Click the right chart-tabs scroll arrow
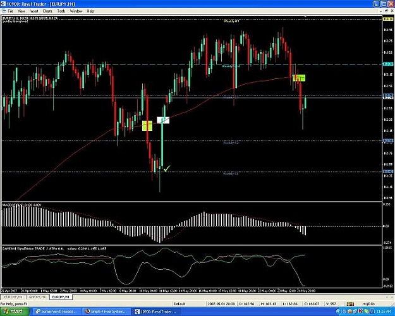The image size is (395, 316). (392, 297)
